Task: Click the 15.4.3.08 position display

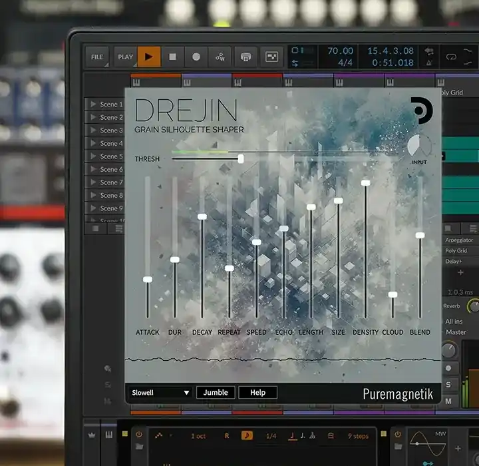Action: [391, 51]
